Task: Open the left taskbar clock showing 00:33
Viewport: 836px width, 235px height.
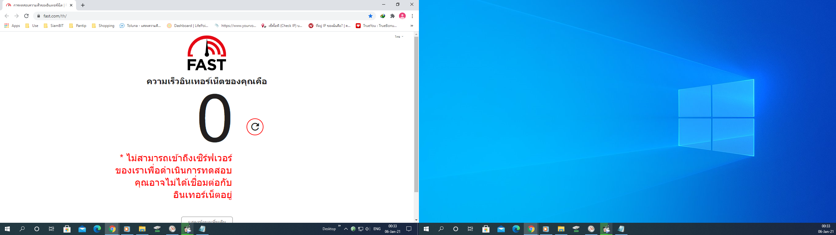Action: 393,229
